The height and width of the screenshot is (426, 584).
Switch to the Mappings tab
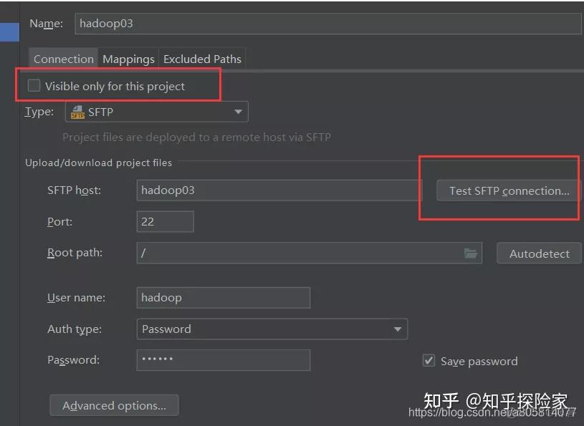coord(128,59)
